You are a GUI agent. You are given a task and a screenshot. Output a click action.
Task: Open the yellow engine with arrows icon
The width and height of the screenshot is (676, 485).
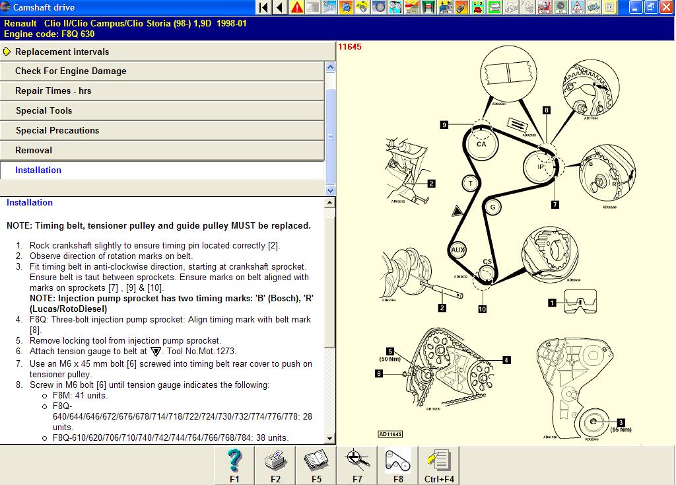coord(445,7)
